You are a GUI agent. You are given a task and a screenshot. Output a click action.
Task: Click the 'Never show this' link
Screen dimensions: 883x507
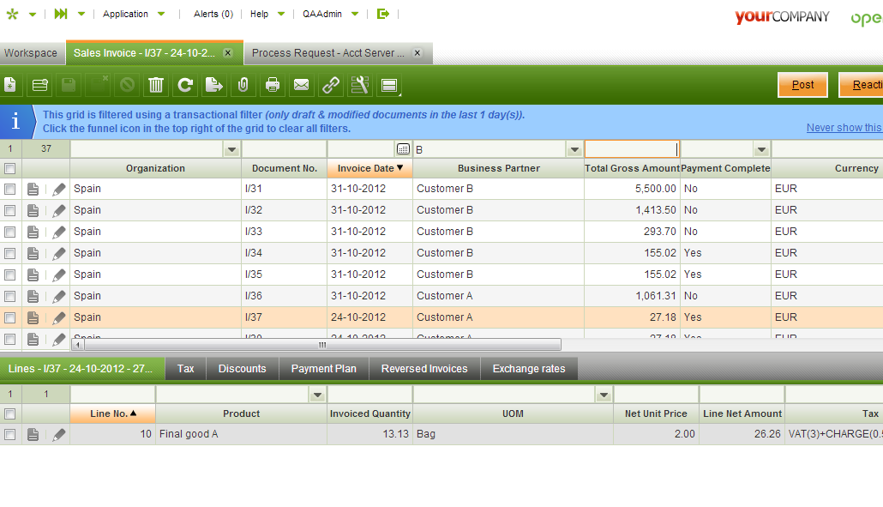pos(844,128)
